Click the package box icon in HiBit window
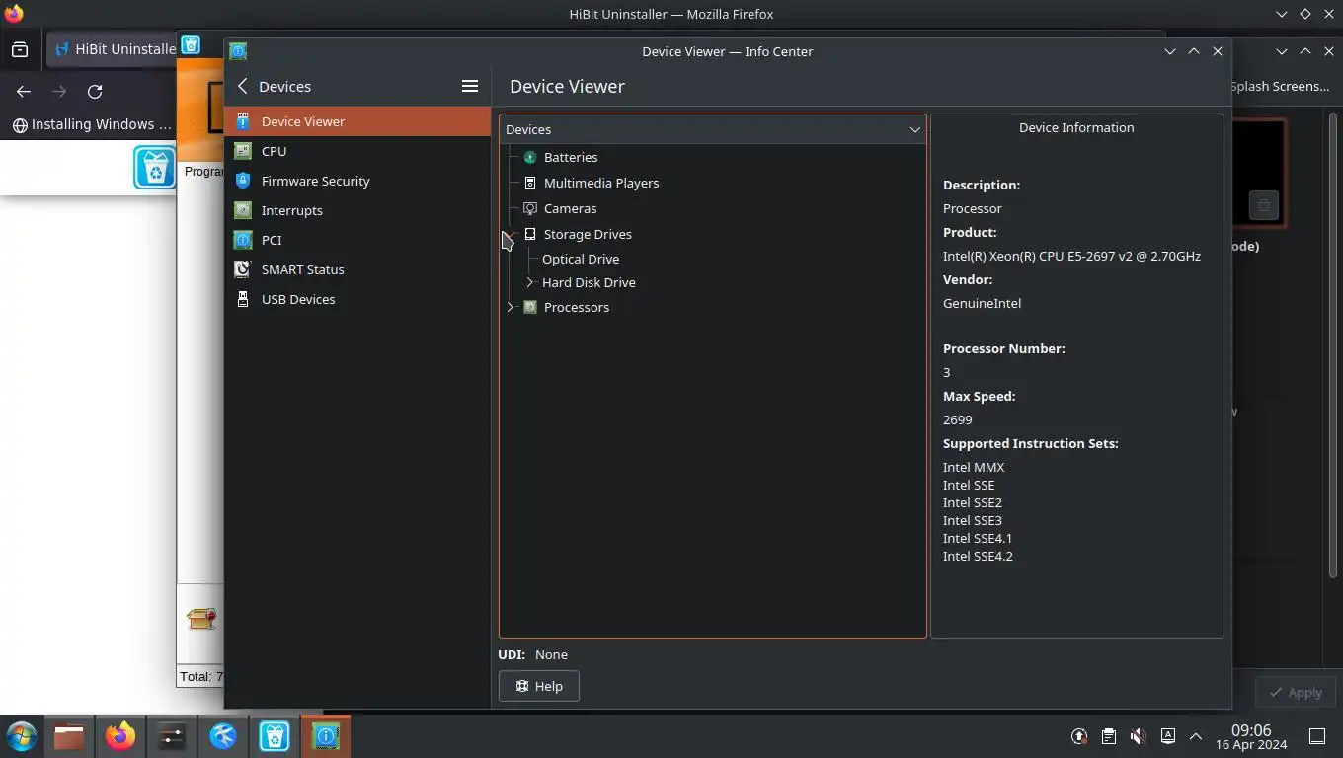1343x758 pixels. (x=201, y=619)
